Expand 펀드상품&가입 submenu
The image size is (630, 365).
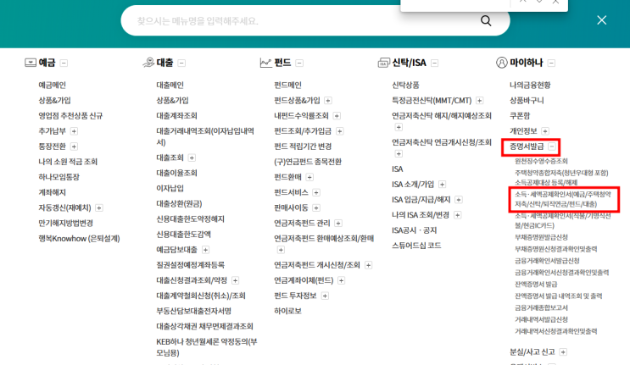click(328, 101)
